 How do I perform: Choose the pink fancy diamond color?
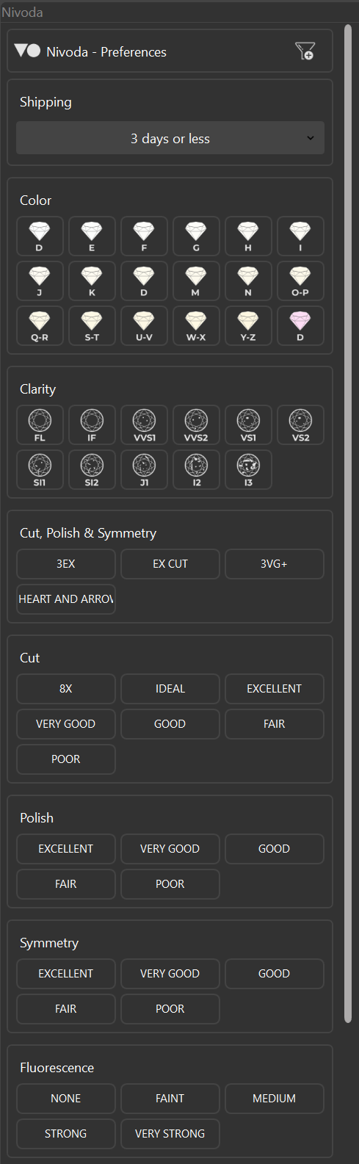(300, 325)
